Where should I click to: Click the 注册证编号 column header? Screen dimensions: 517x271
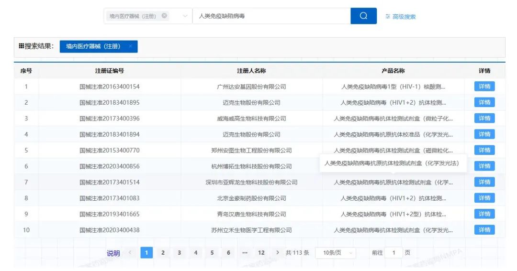click(109, 71)
